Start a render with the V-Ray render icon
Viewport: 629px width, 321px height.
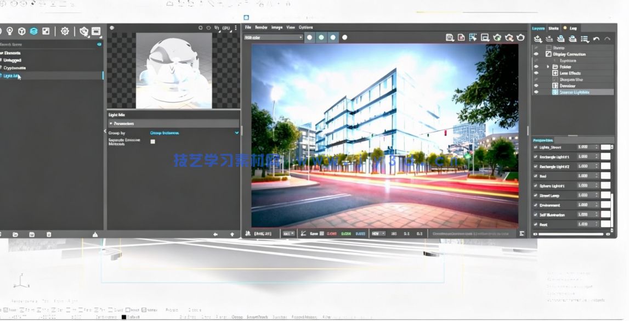[x=83, y=31]
